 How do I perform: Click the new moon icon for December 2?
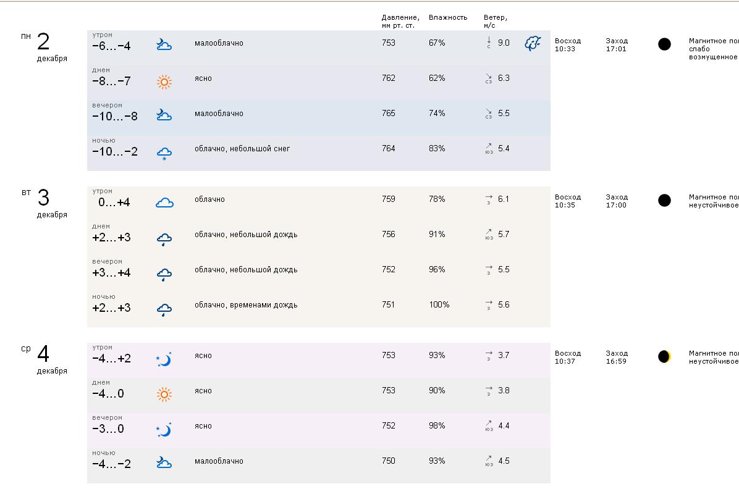tap(664, 44)
